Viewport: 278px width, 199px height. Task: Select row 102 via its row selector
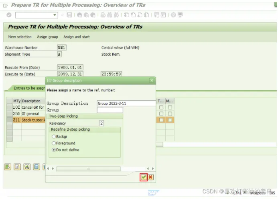tap(10, 107)
